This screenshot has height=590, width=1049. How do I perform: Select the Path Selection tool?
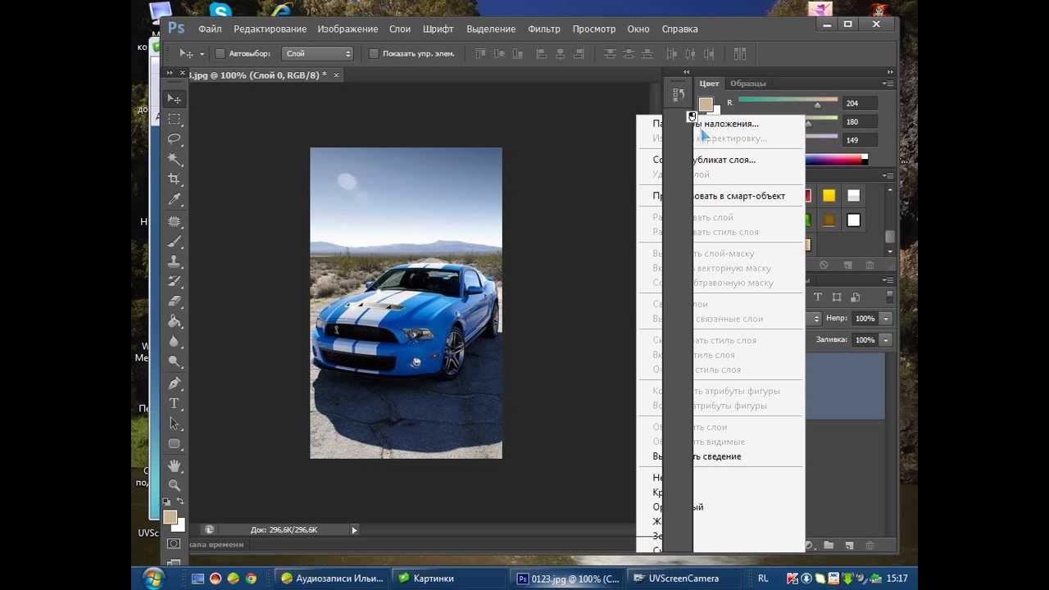(174, 424)
